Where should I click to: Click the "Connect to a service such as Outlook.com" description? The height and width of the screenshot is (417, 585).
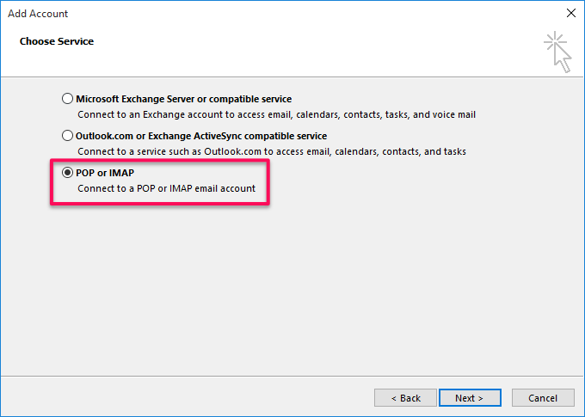(x=271, y=151)
